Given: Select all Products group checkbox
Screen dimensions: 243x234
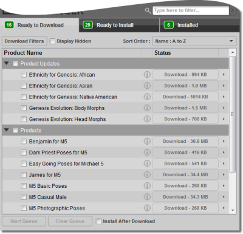Looking at the screenshot, I should [15, 130].
